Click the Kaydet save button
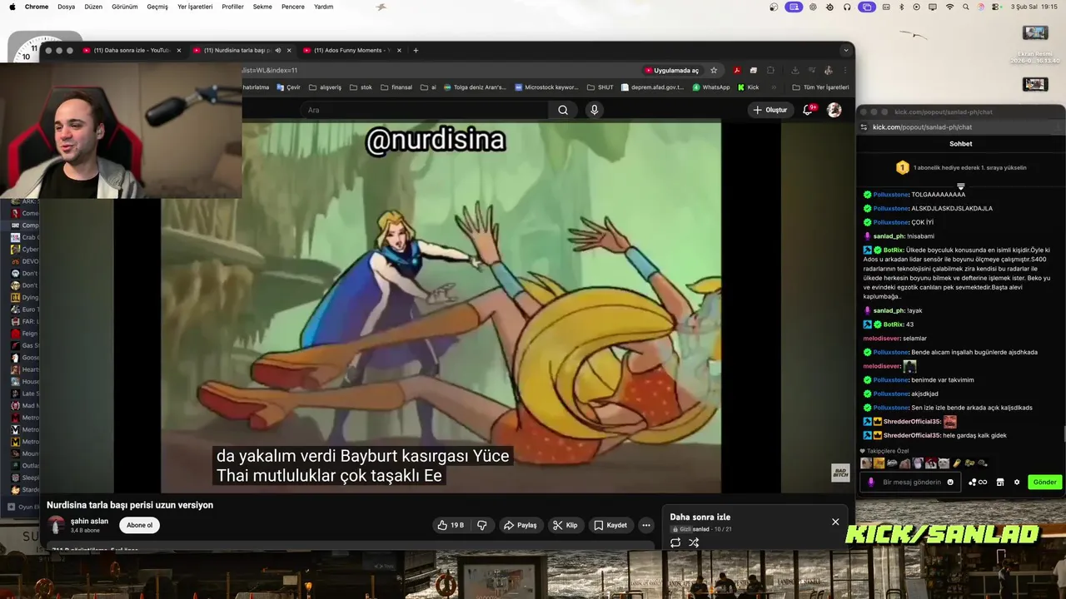The width and height of the screenshot is (1066, 599). (x=610, y=525)
